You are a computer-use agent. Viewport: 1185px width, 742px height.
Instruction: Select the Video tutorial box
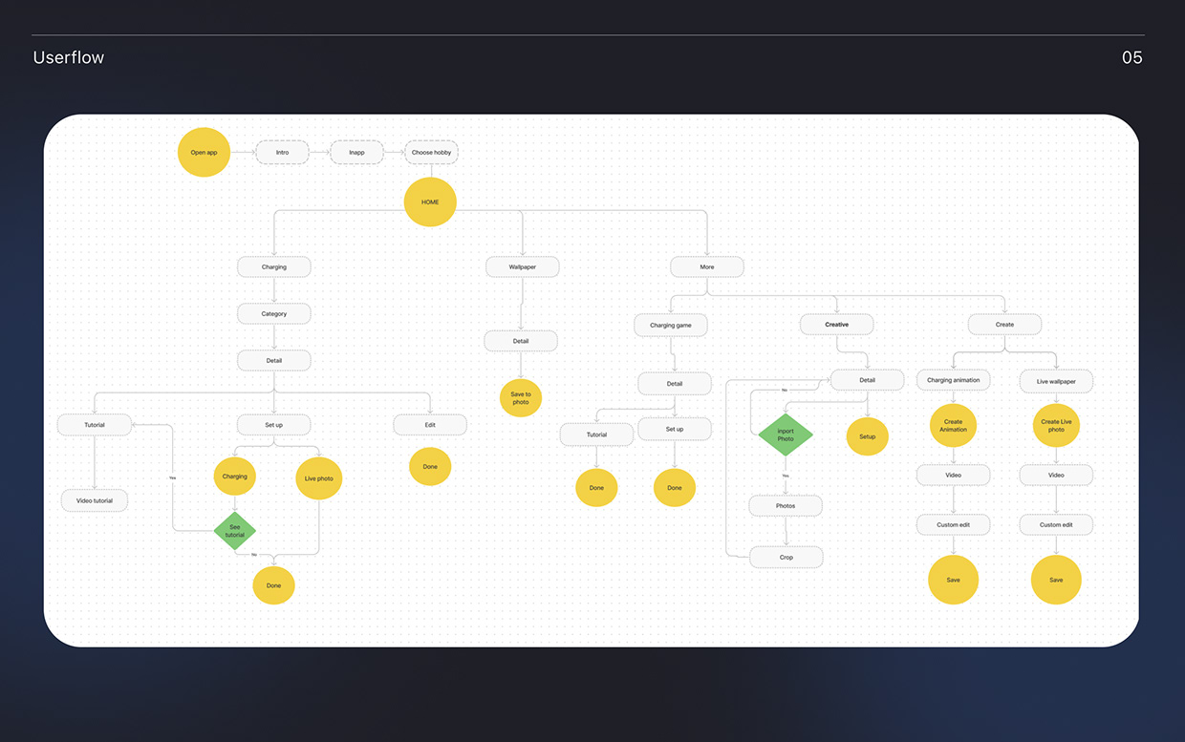click(x=95, y=500)
